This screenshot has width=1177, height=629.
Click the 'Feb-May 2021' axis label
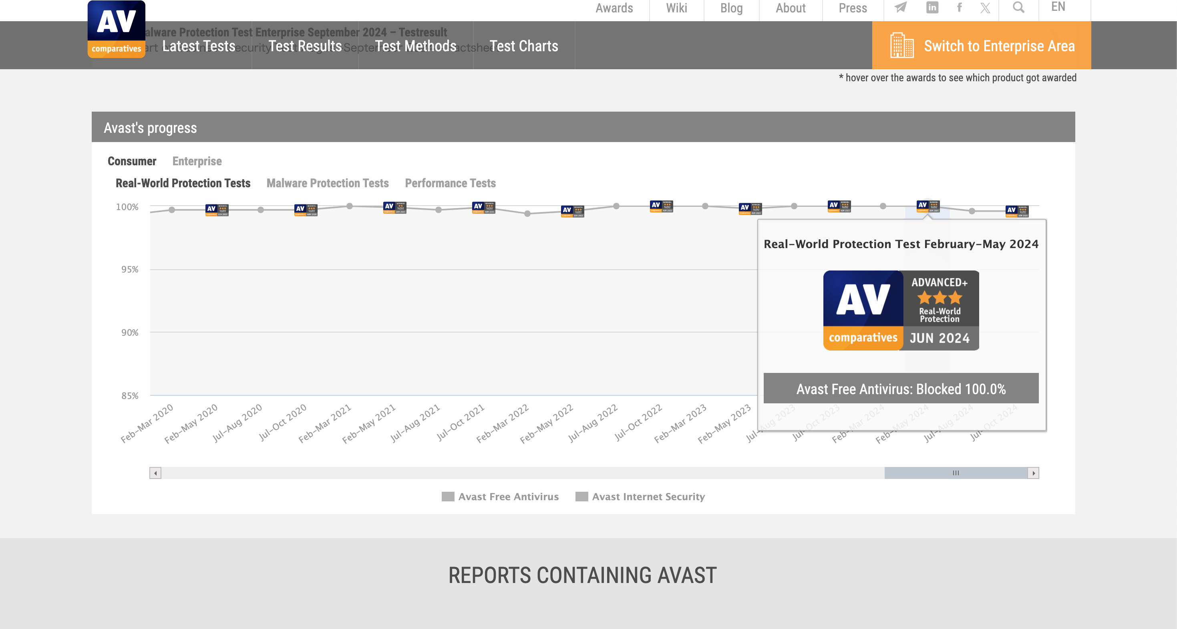pos(369,424)
